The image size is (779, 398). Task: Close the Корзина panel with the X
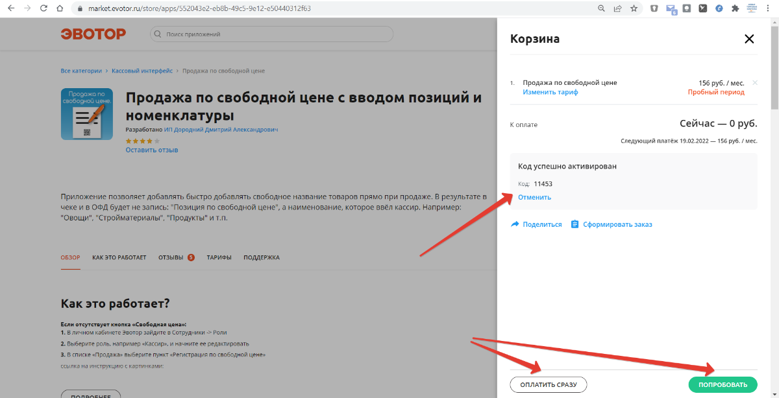[x=749, y=39]
